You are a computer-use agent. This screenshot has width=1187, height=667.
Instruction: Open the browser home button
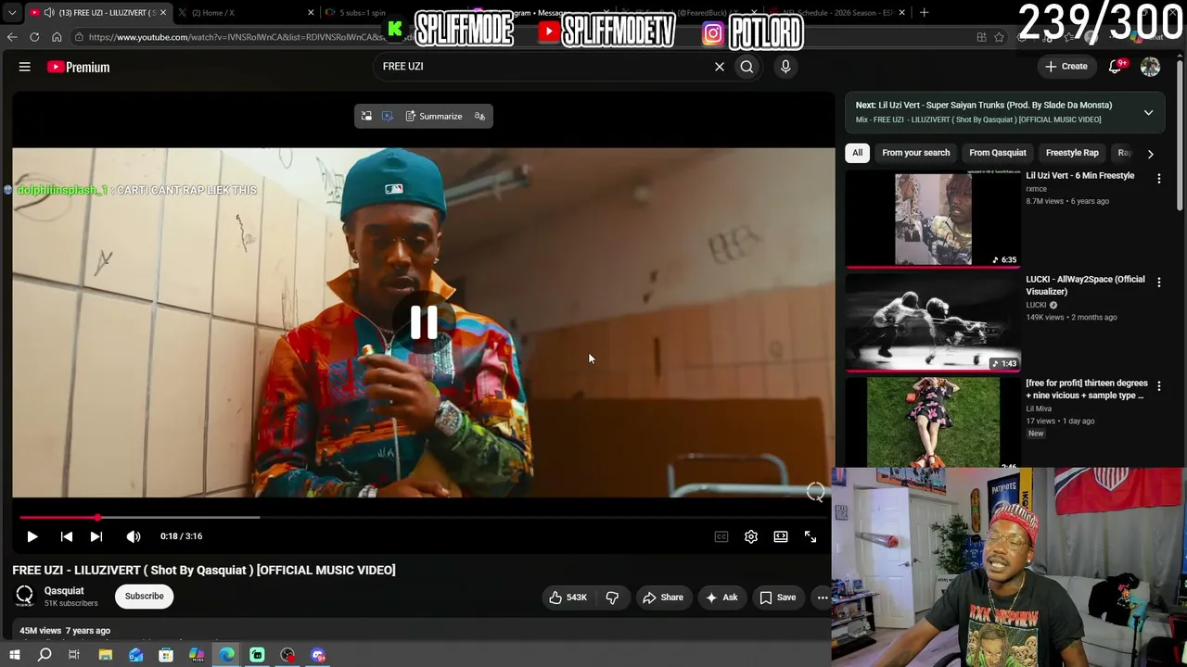tap(57, 37)
